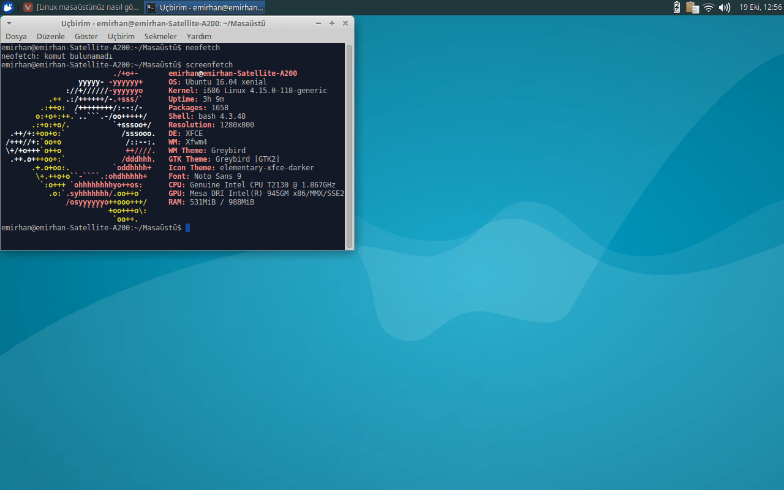
Task: Click the 'Icon Theme: elementary-xfce-darker' line
Action: pyautogui.click(x=241, y=168)
